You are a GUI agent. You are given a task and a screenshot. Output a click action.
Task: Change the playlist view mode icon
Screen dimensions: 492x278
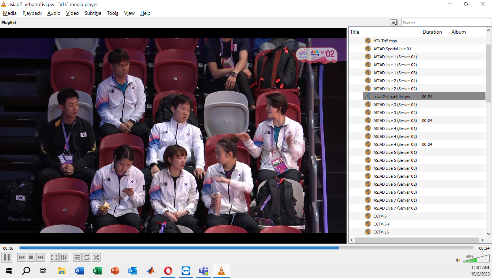click(394, 22)
